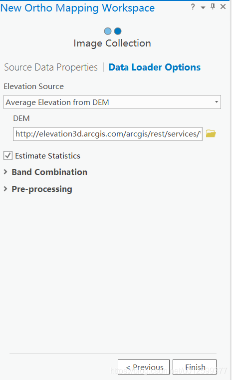Browse for DEM with folder icon
Viewport: 232px width, 380px height.
click(211, 133)
